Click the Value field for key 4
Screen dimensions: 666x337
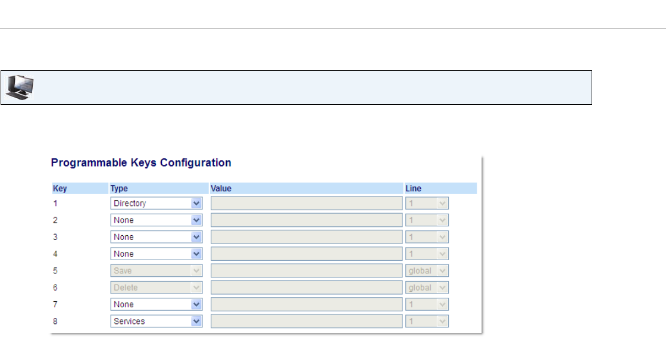[x=307, y=254]
